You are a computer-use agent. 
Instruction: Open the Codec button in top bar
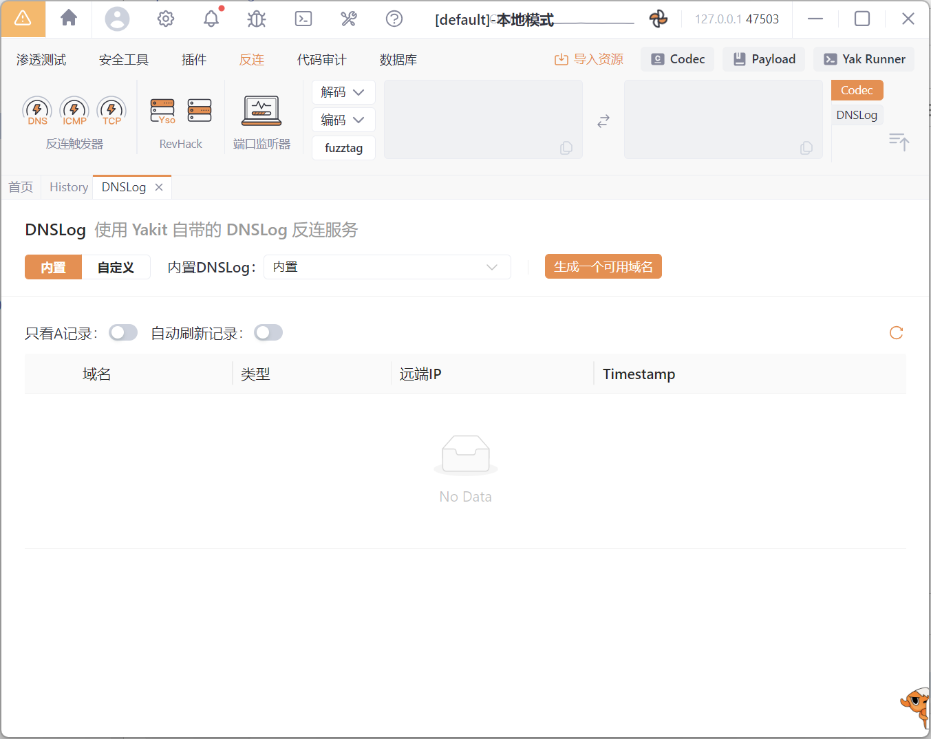[x=678, y=59]
